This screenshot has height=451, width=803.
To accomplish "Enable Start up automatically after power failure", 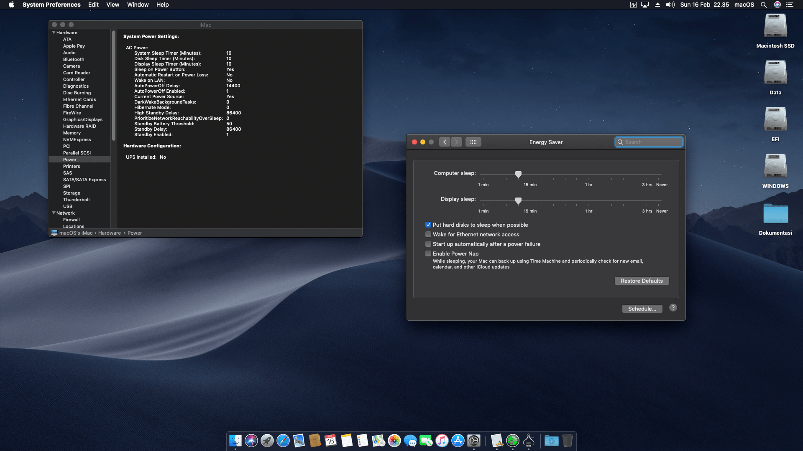I will coord(428,244).
